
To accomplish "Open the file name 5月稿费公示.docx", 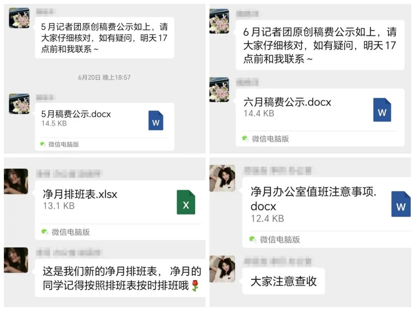I will pyautogui.click(x=76, y=114).
